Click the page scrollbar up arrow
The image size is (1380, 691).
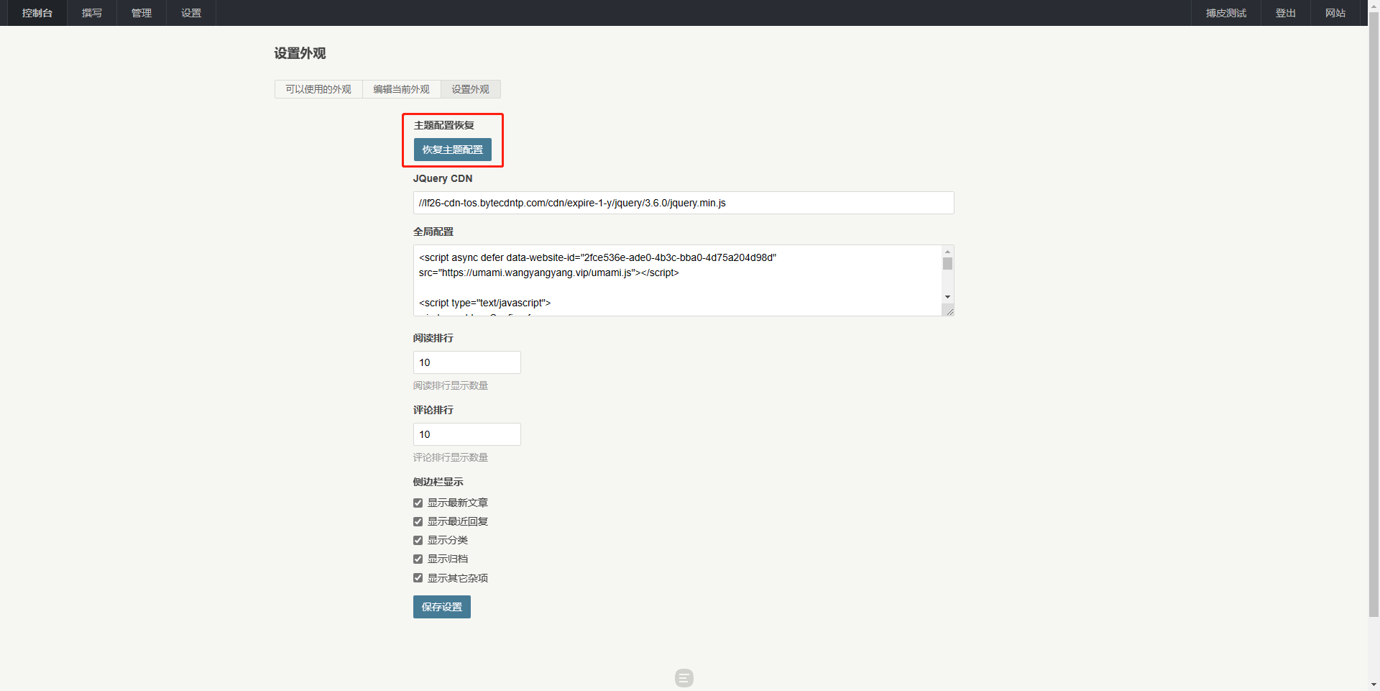1374,5
